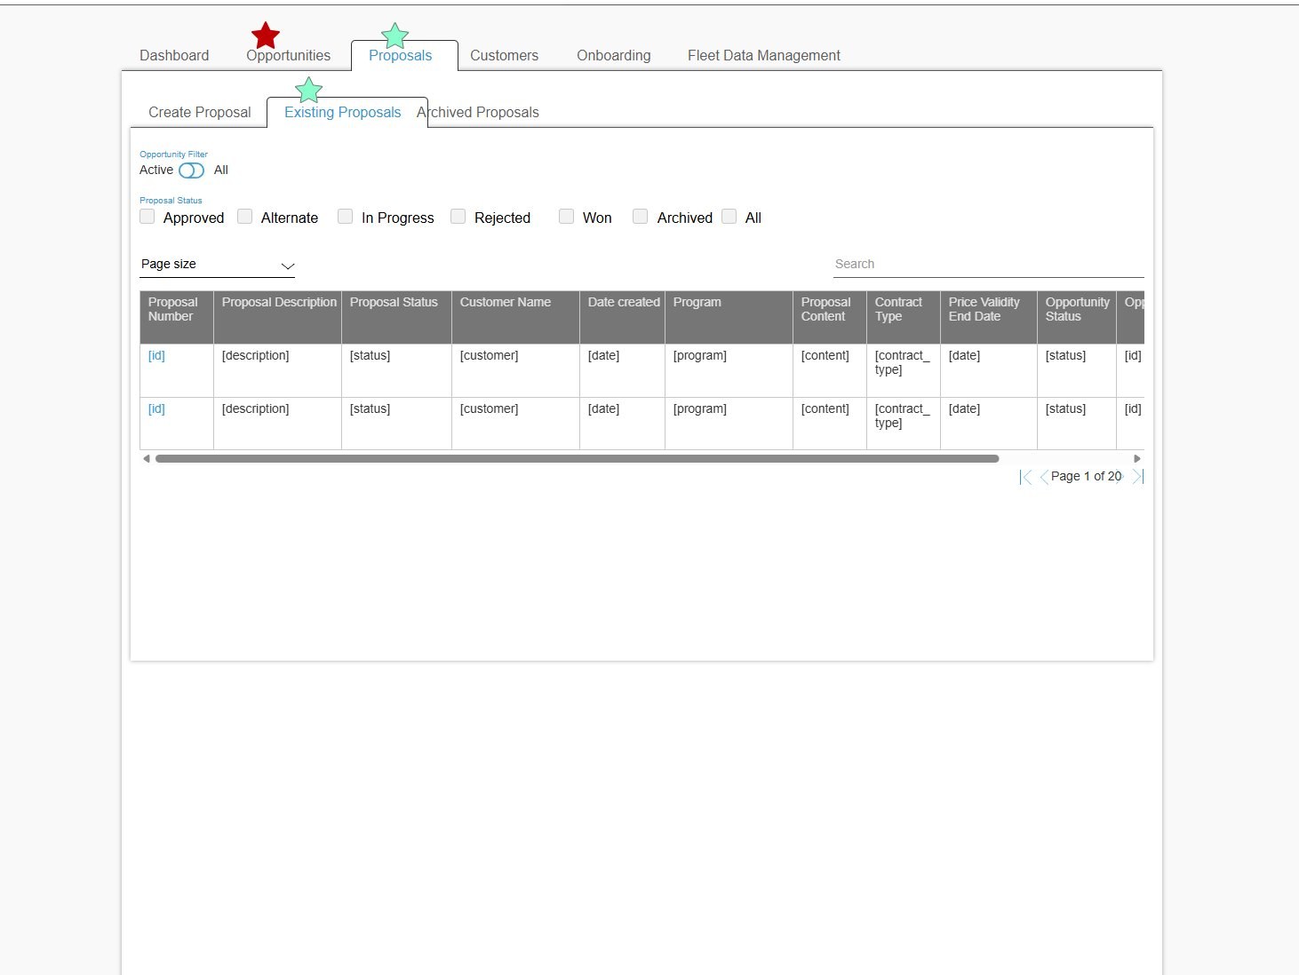Viewport: 1299px width, 975px height.
Task: Sort by the Contract Type column header
Action: (x=904, y=317)
